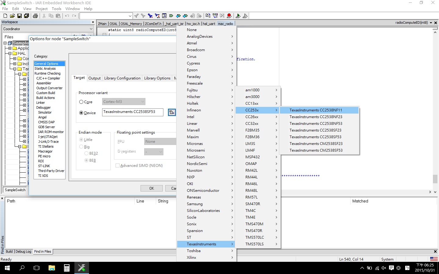Open taskbar Search magnifier icon
The height and width of the screenshot is (274, 439).
(x=22, y=268)
